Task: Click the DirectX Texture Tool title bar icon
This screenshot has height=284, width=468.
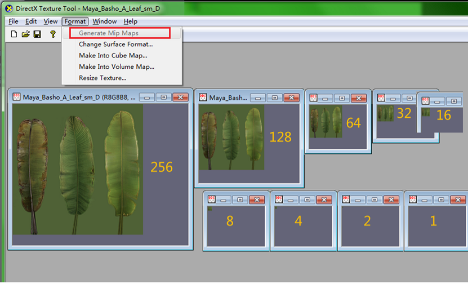Action: click(8, 8)
